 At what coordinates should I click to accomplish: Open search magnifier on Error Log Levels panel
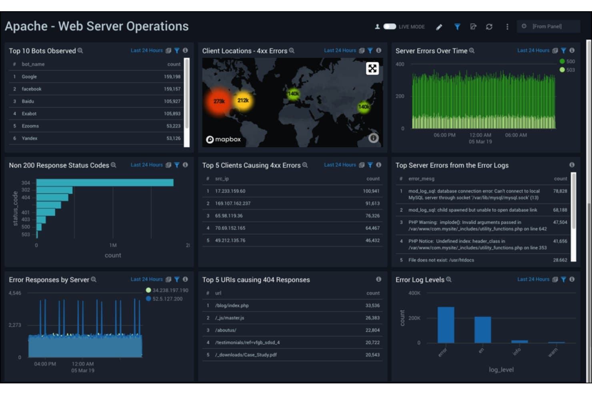pyautogui.click(x=449, y=279)
